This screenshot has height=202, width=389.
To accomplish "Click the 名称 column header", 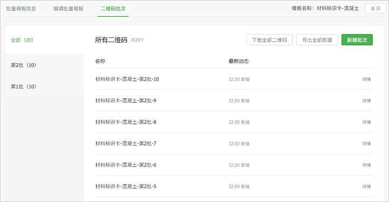I will coord(100,61).
